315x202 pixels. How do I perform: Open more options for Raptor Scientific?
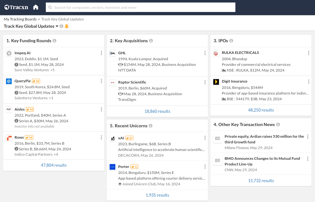tap(205, 82)
